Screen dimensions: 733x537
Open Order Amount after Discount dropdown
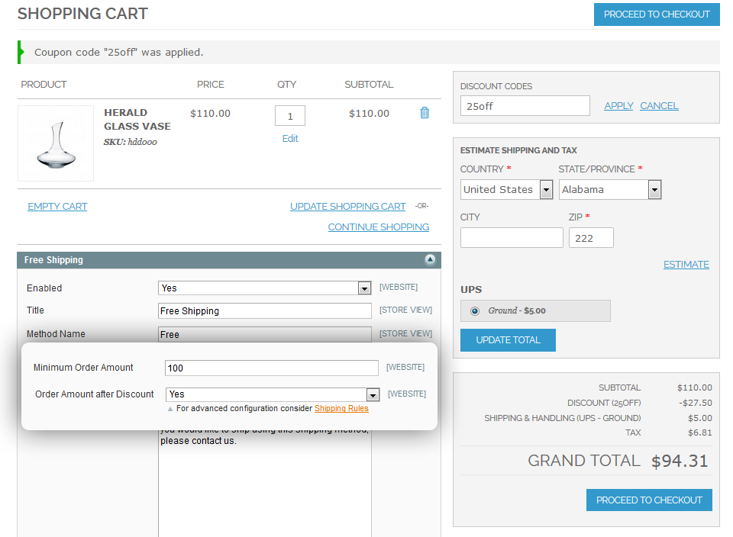(273, 394)
